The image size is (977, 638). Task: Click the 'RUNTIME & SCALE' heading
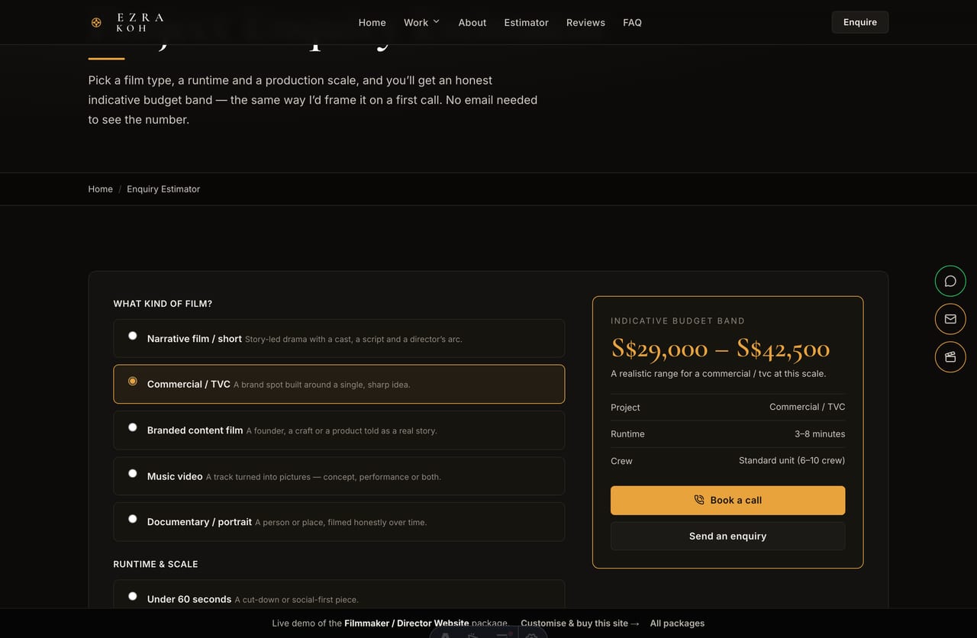[x=156, y=564]
